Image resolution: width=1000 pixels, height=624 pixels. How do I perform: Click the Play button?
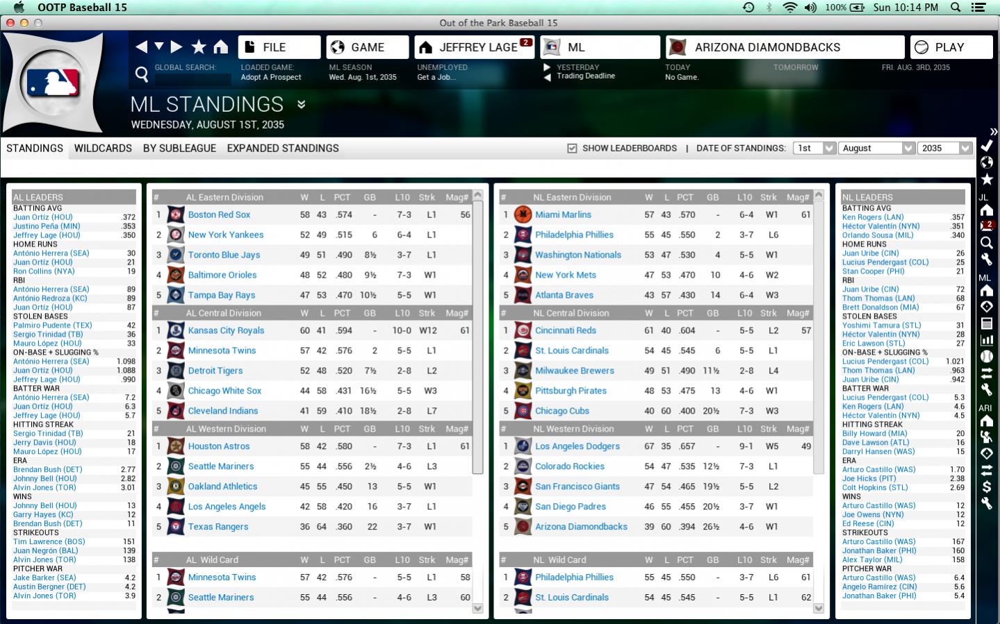point(950,47)
